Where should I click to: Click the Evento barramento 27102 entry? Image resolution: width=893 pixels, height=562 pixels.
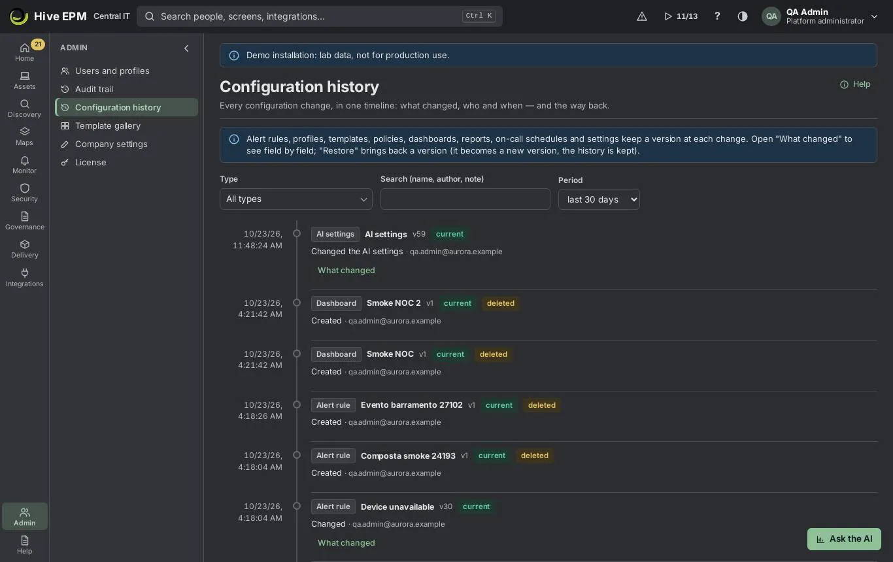click(412, 405)
